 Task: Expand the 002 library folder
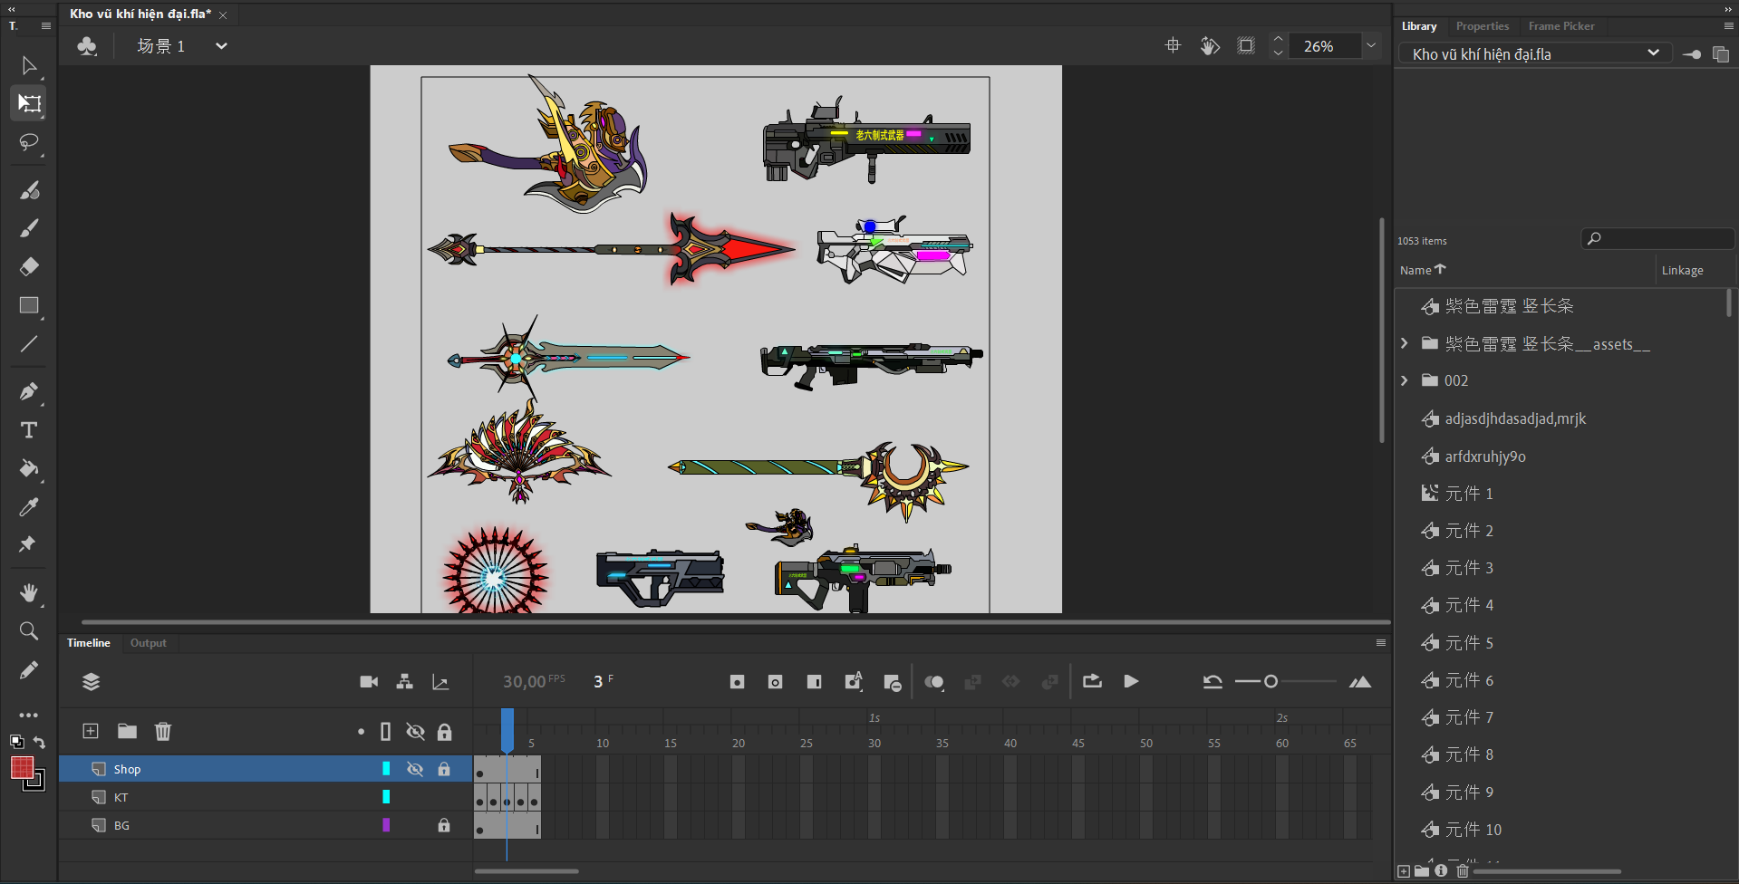click(1405, 380)
